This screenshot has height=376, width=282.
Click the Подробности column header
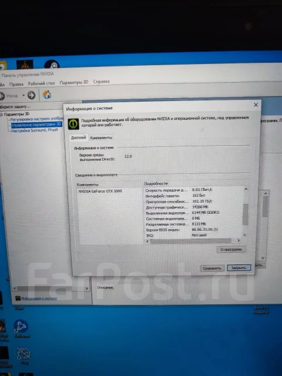tap(156, 183)
